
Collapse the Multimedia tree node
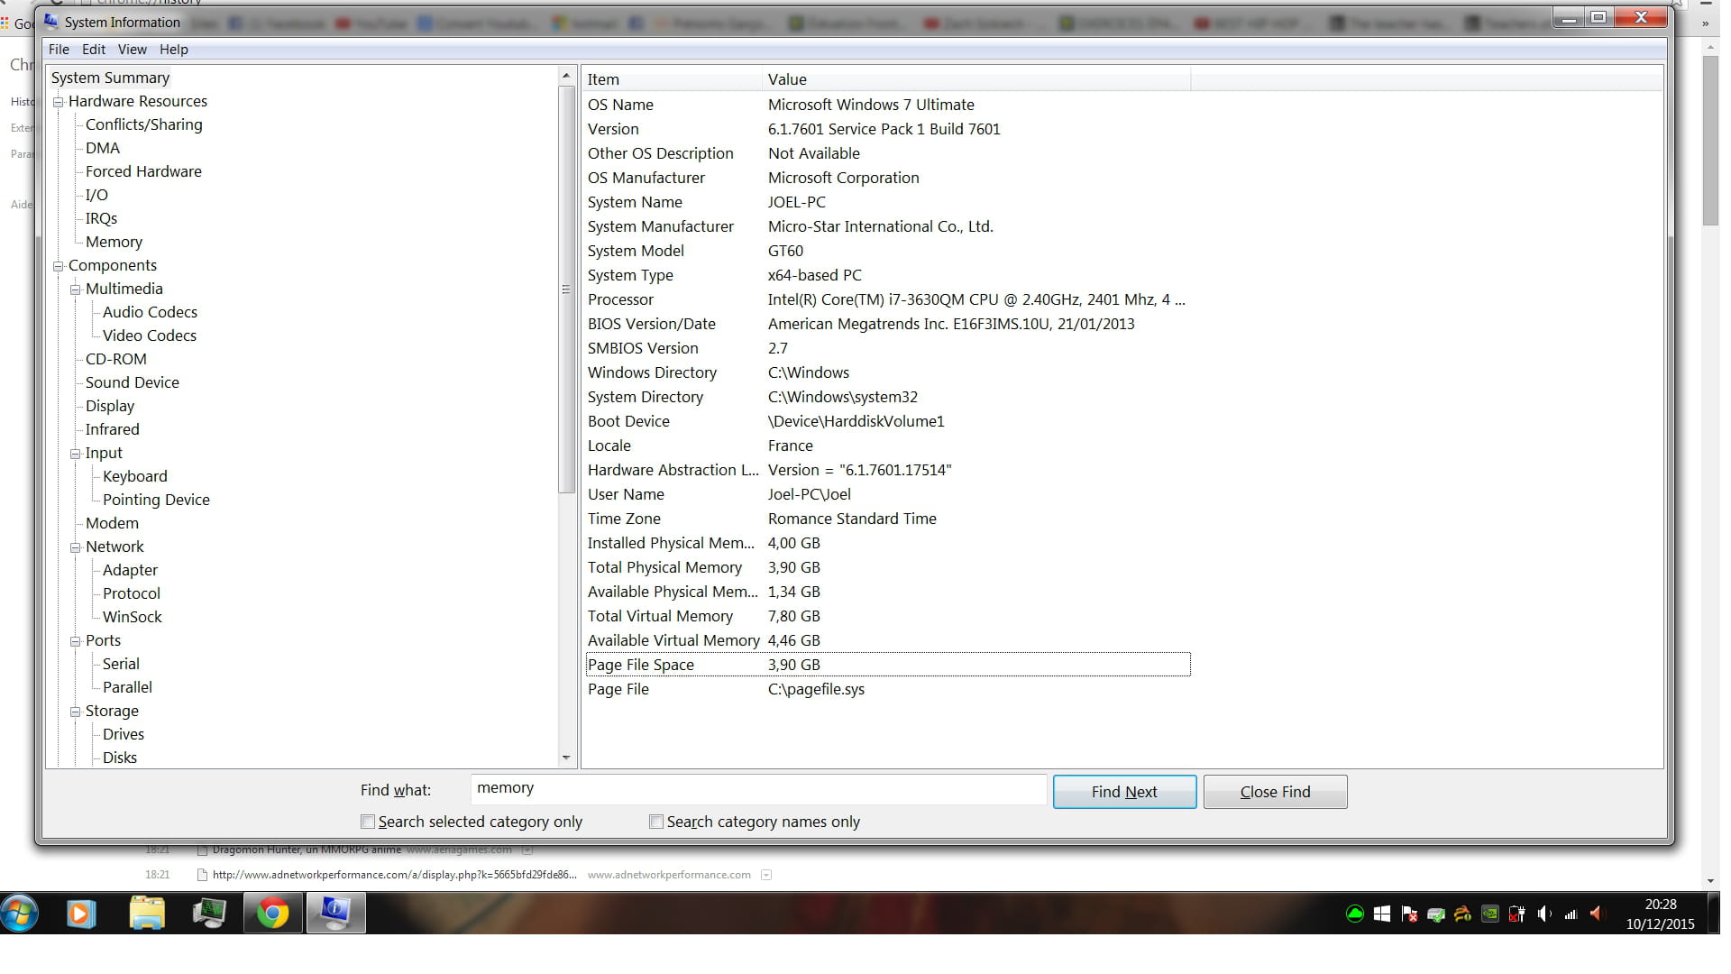coord(76,289)
